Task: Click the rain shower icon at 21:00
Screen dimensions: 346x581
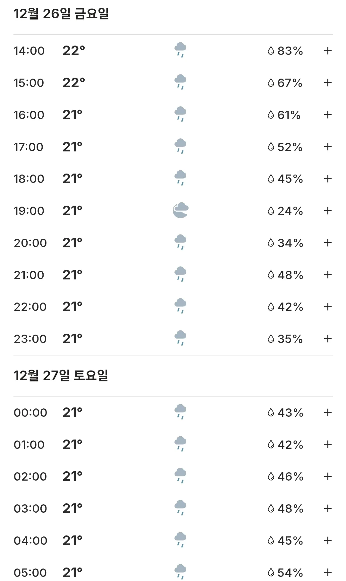Action: 180,274
